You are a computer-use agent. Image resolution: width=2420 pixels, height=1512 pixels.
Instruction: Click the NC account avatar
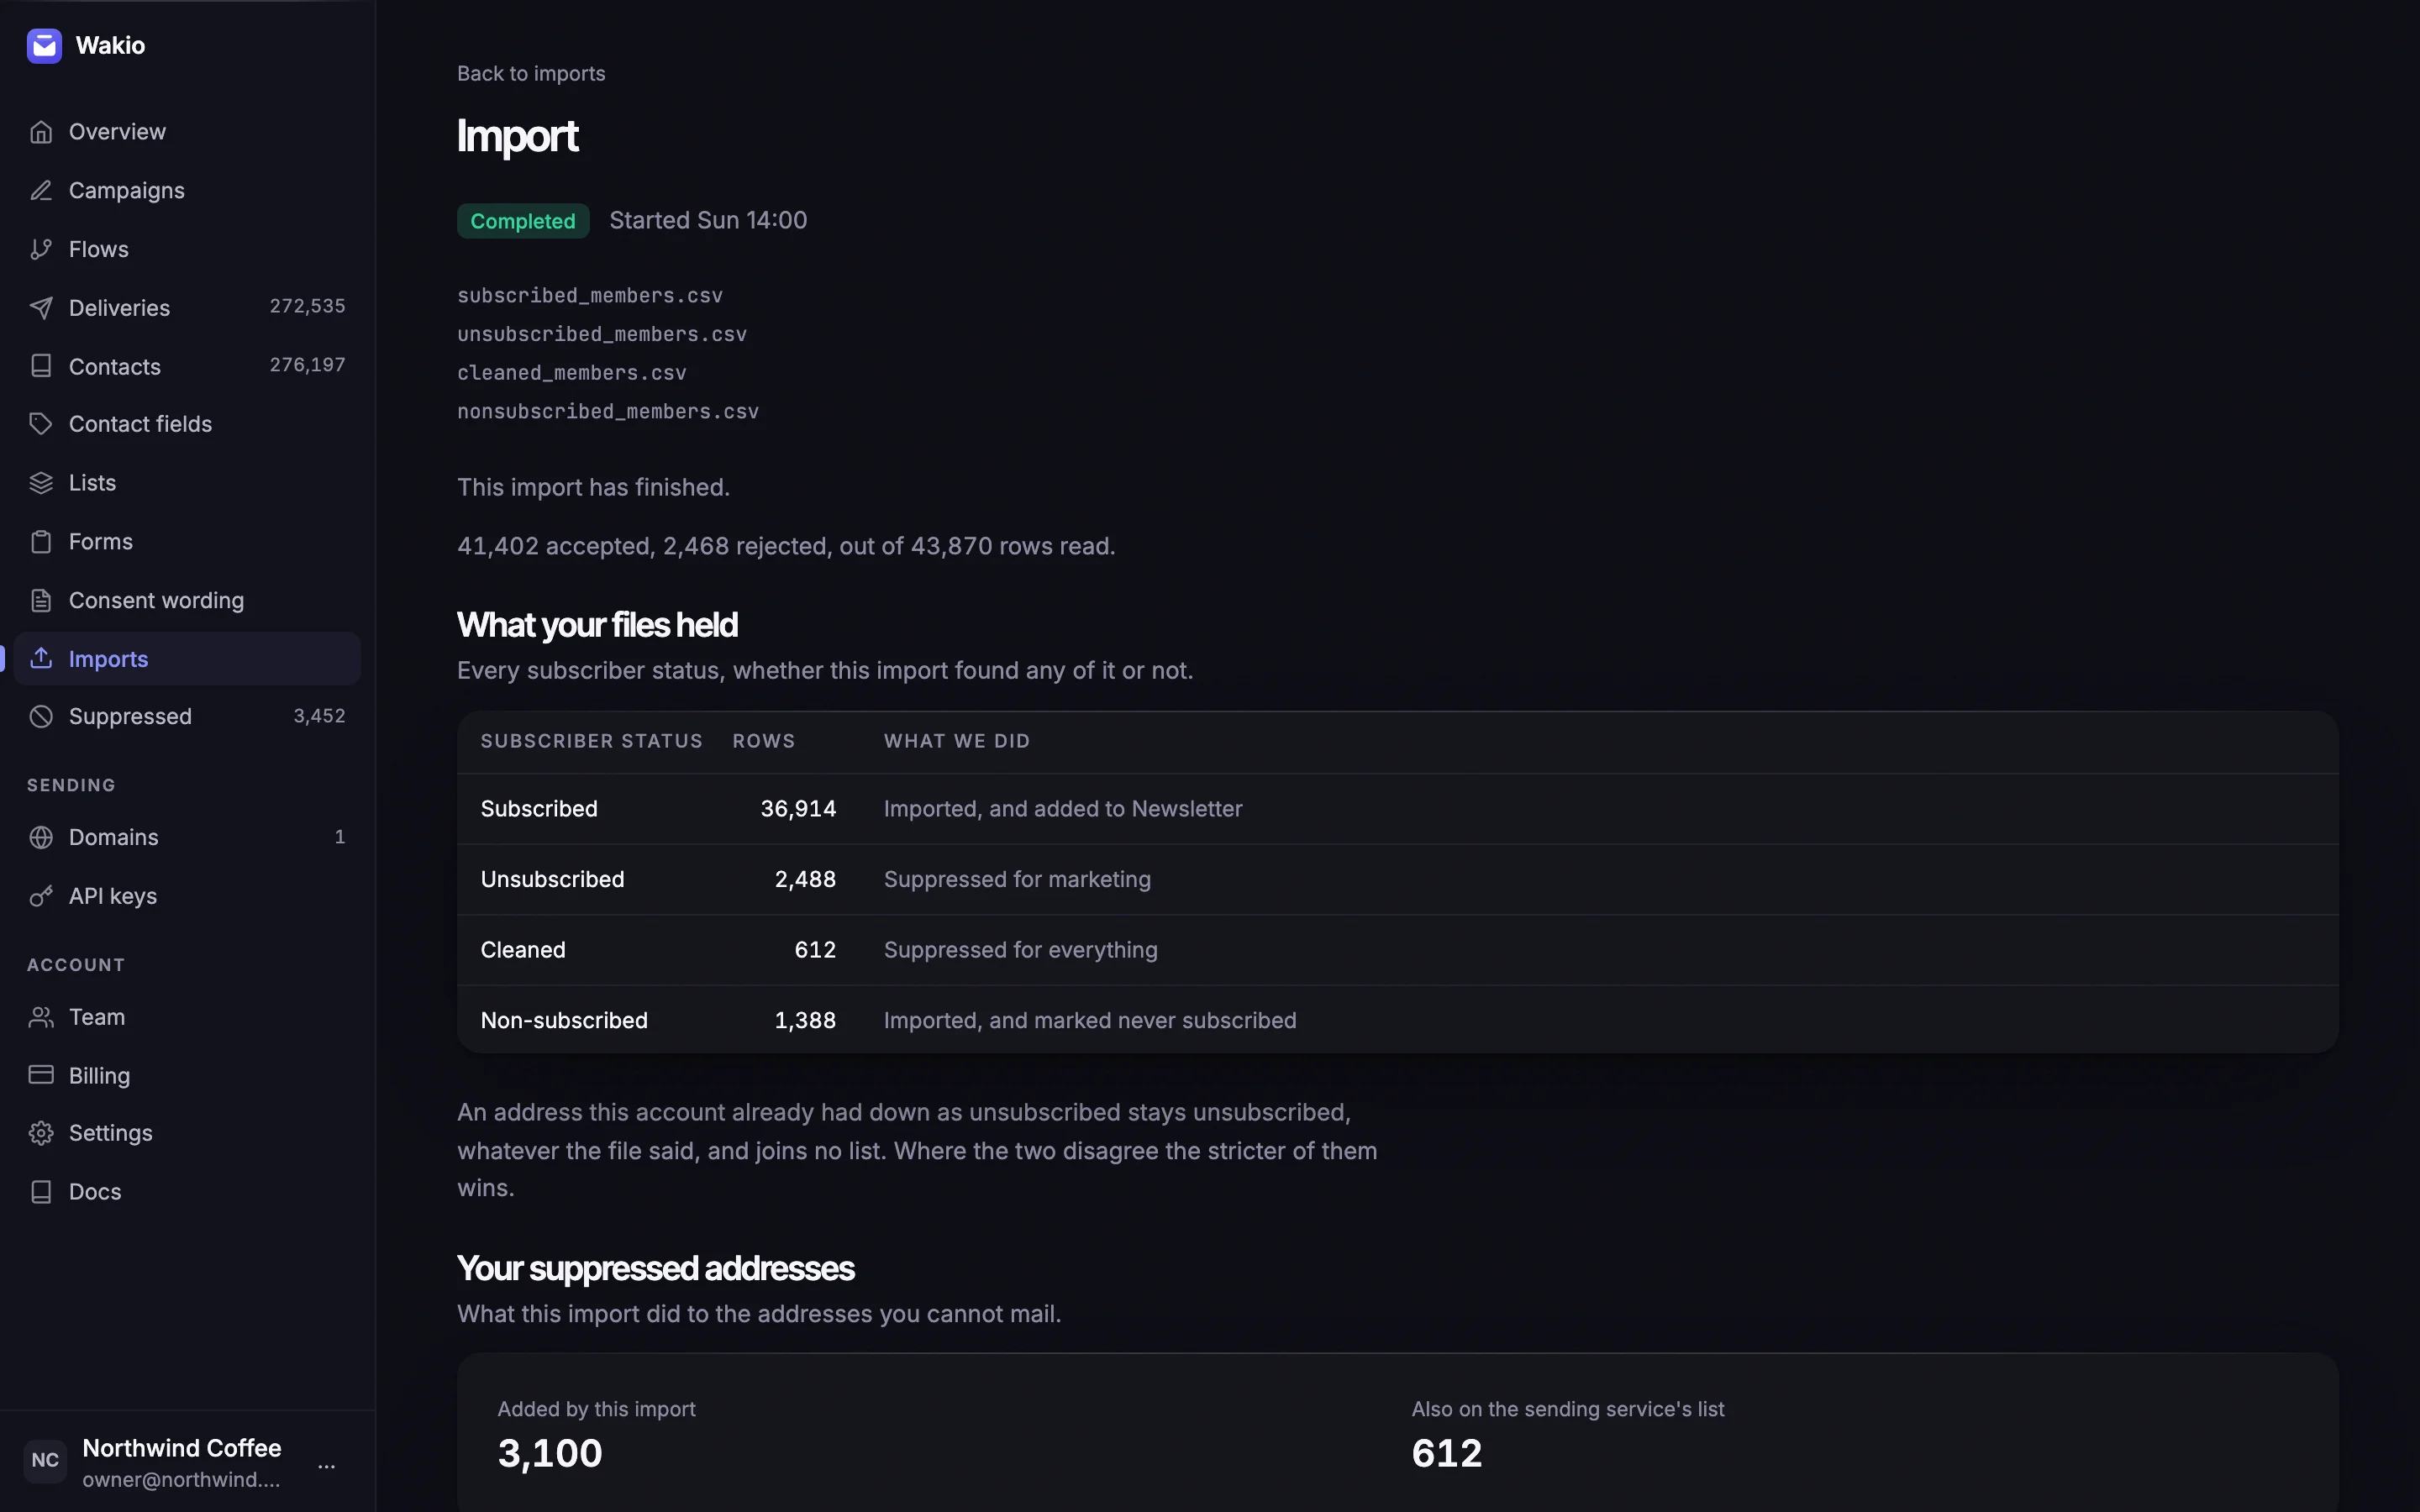pos(45,1460)
